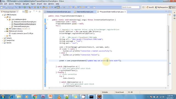Expand the Servers project node
The image size is (176, 99).
click(x=2, y=43)
